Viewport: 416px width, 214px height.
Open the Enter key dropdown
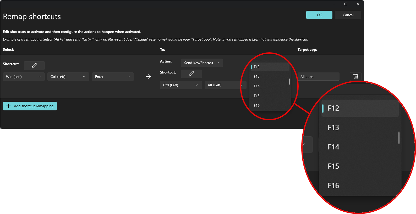pyautogui.click(x=113, y=77)
